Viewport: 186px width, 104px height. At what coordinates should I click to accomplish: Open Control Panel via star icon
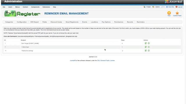177,14
